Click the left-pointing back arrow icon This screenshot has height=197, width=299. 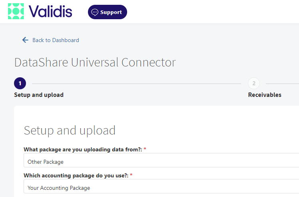tap(25, 40)
